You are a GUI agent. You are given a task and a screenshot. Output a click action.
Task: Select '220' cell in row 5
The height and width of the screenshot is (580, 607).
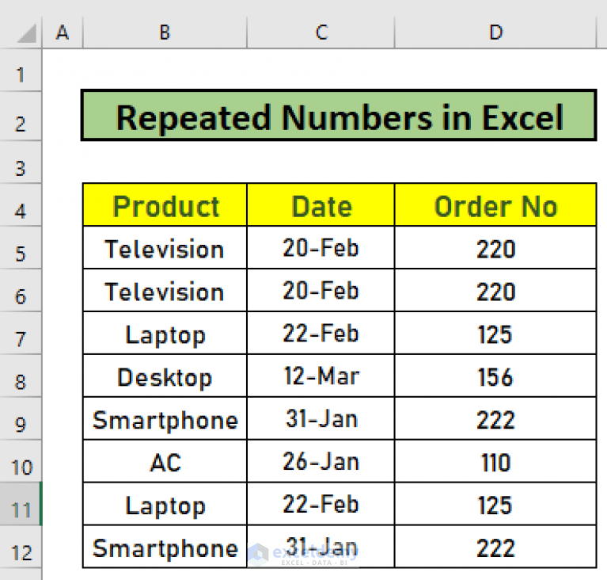[x=495, y=247]
